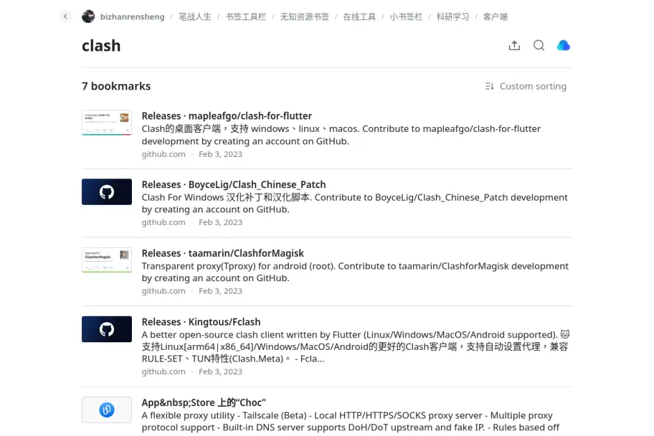Click the Clash_Chinese_Patch GitHub logo thumbnail
The image size is (654, 436).
(107, 192)
